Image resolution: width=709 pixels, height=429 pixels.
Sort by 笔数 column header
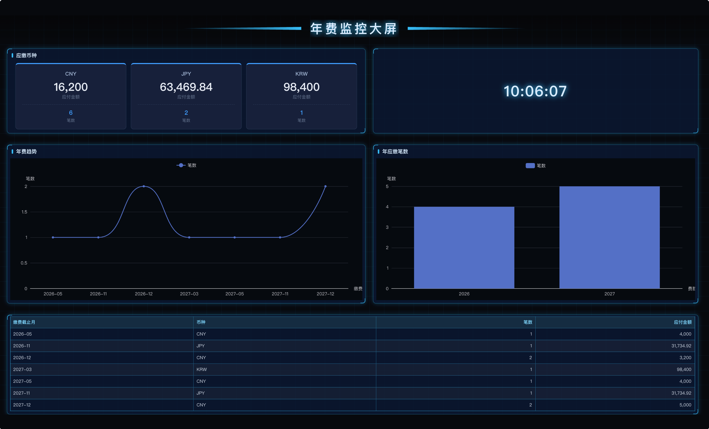[528, 322]
